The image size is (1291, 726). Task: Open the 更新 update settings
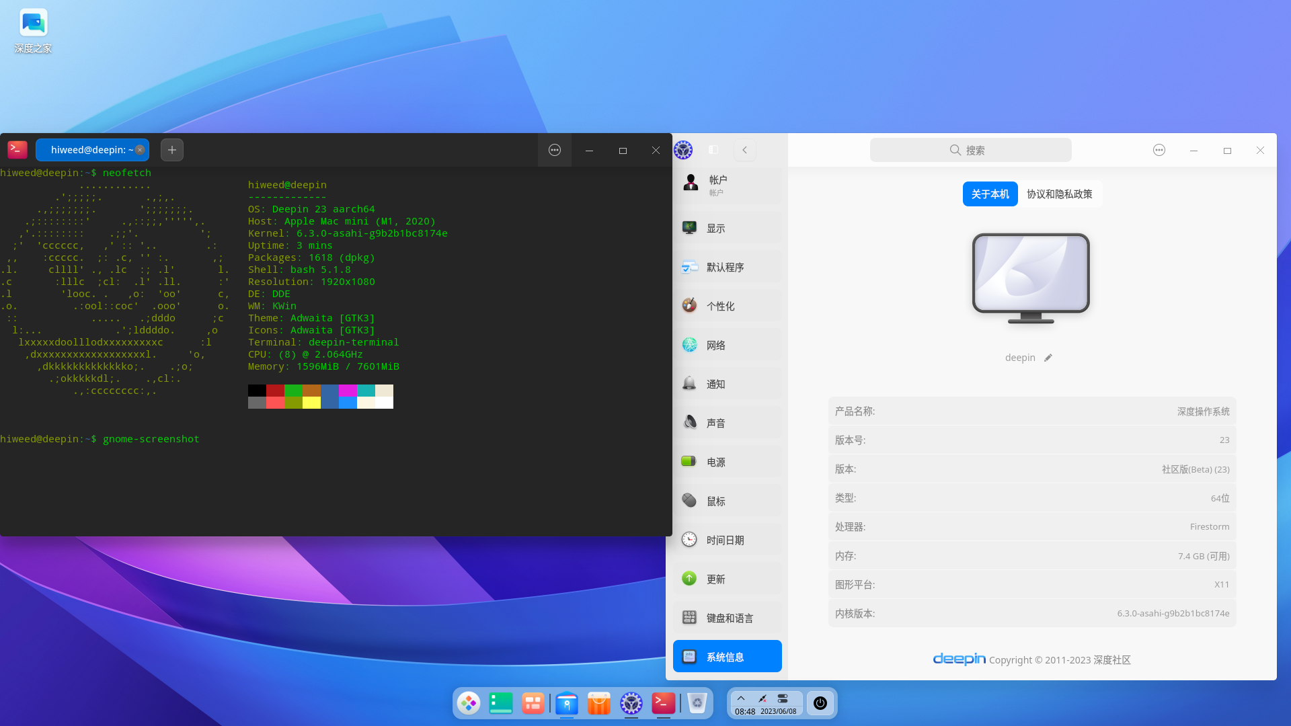tap(728, 579)
